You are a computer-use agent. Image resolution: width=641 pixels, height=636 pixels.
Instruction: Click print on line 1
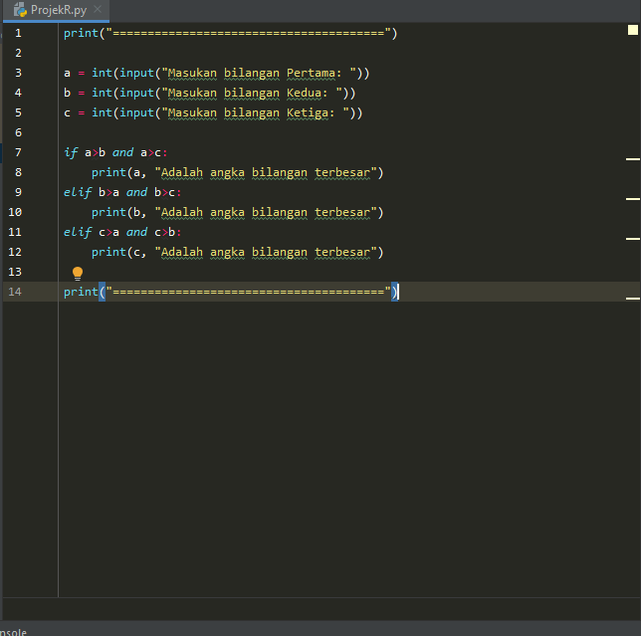(x=81, y=33)
